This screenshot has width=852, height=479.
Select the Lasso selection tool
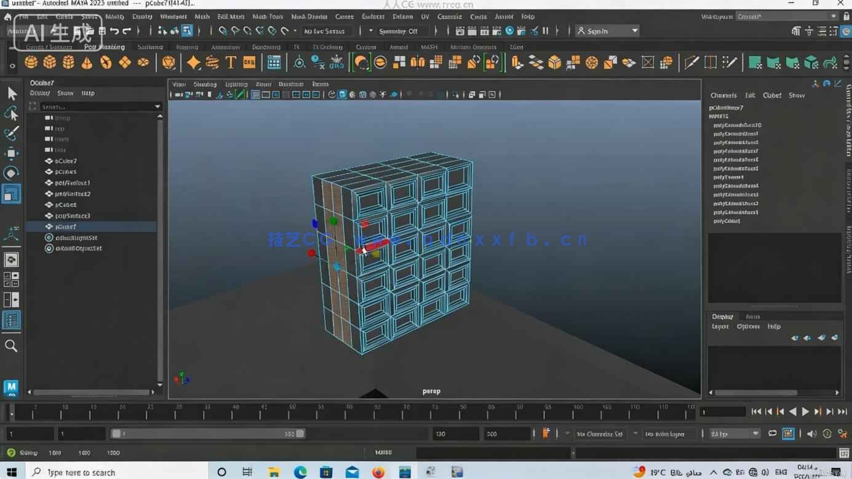11,113
